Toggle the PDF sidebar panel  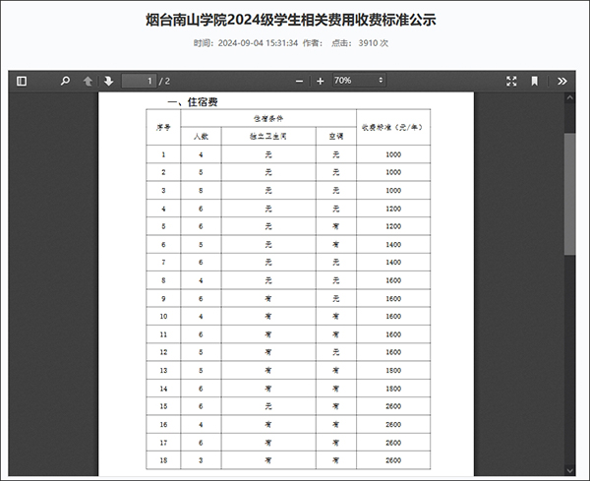point(22,81)
